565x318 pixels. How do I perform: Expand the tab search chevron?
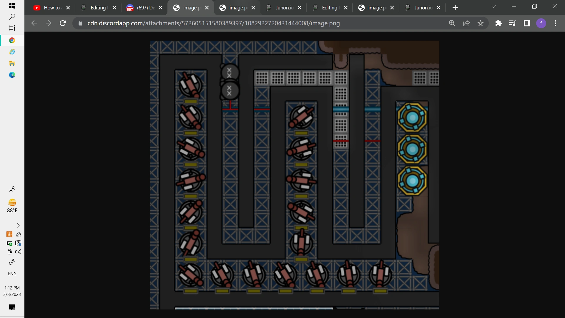(494, 6)
